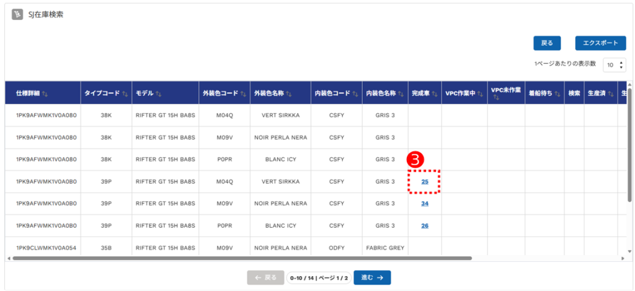Click the horizontal table scrollbar
This screenshot has width=635, height=291.
pos(242,258)
